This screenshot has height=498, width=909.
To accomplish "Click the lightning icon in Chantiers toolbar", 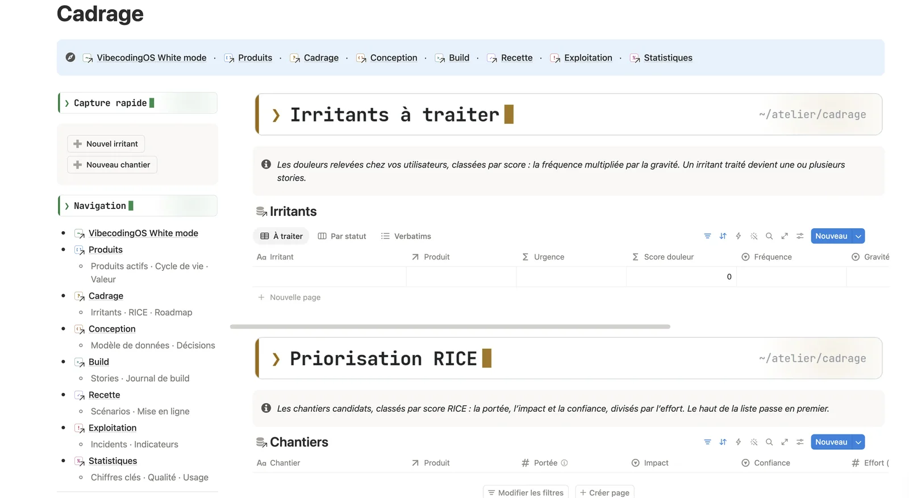I will point(738,442).
